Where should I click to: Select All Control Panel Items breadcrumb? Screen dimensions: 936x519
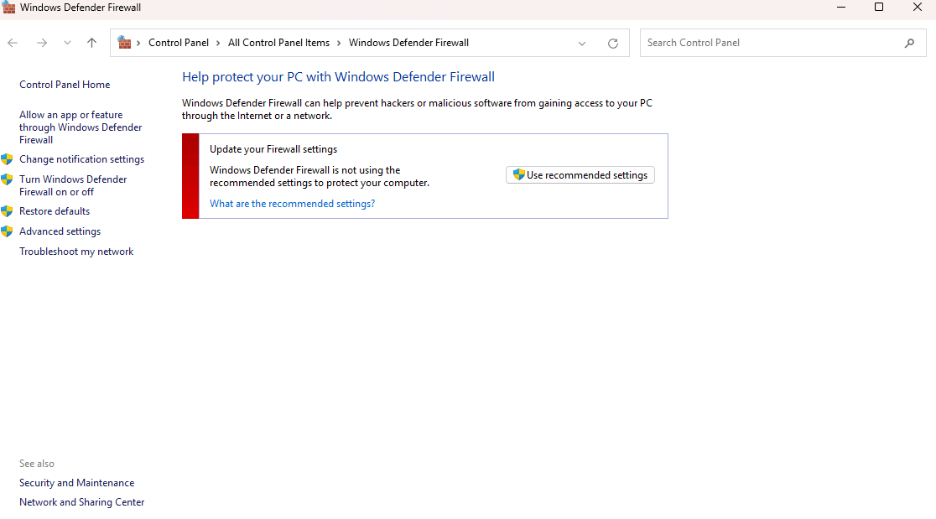pos(278,43)
